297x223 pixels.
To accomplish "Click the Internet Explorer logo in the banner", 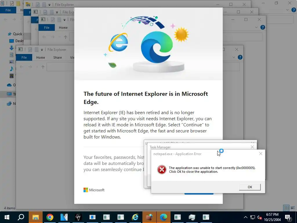I will coord(118,42).
